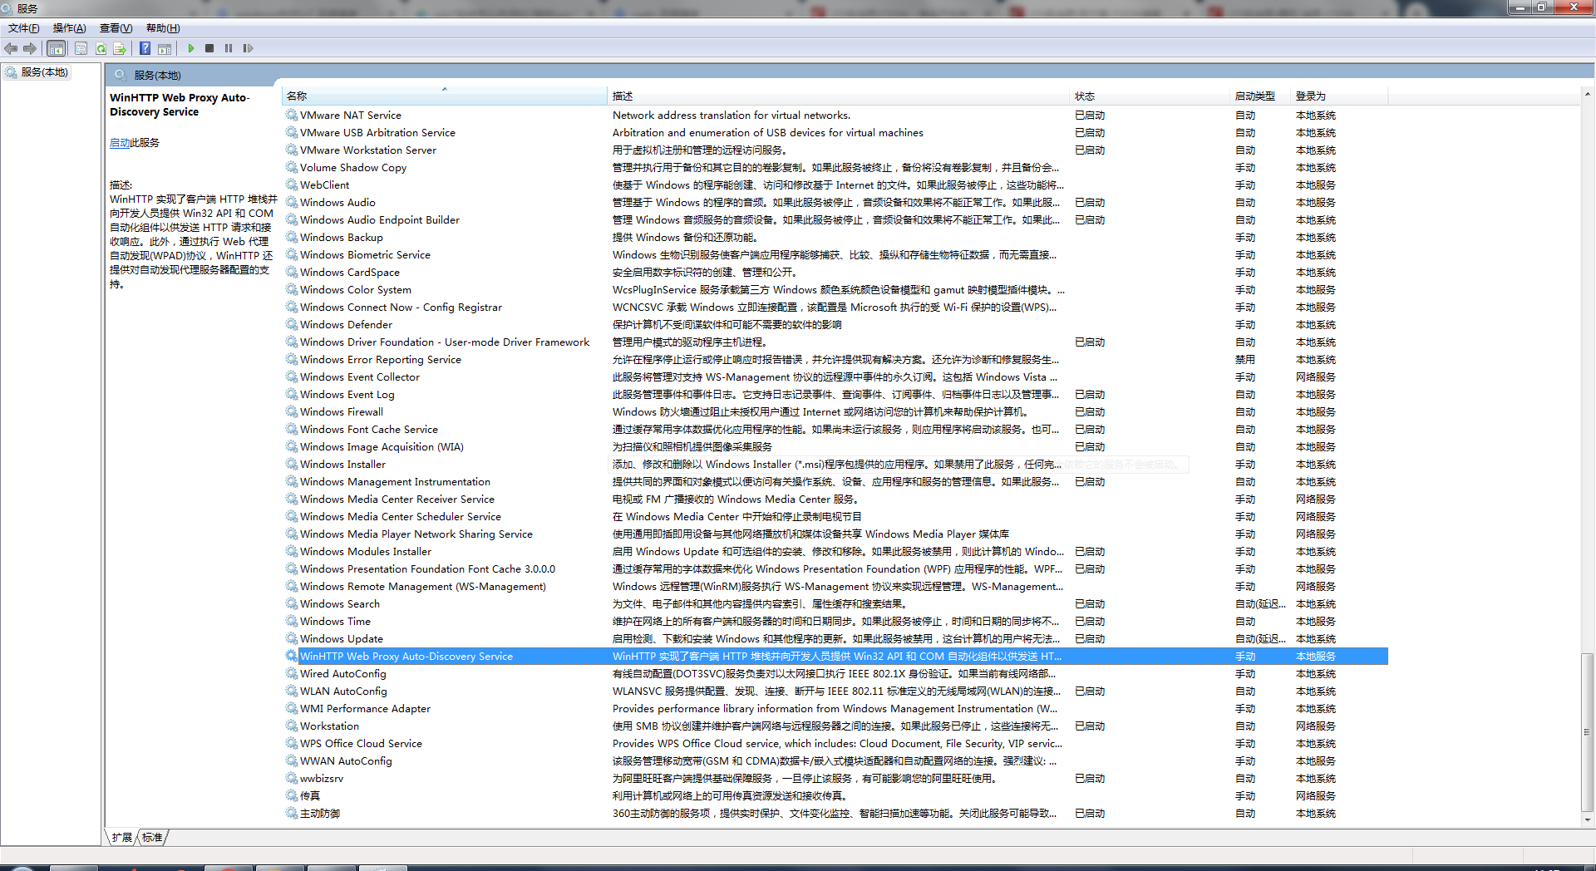Image resolution: width=1596 pixels, height=871 pixels.
Task: Open the Properties icon on the toolbar
Action: point(81,48)
